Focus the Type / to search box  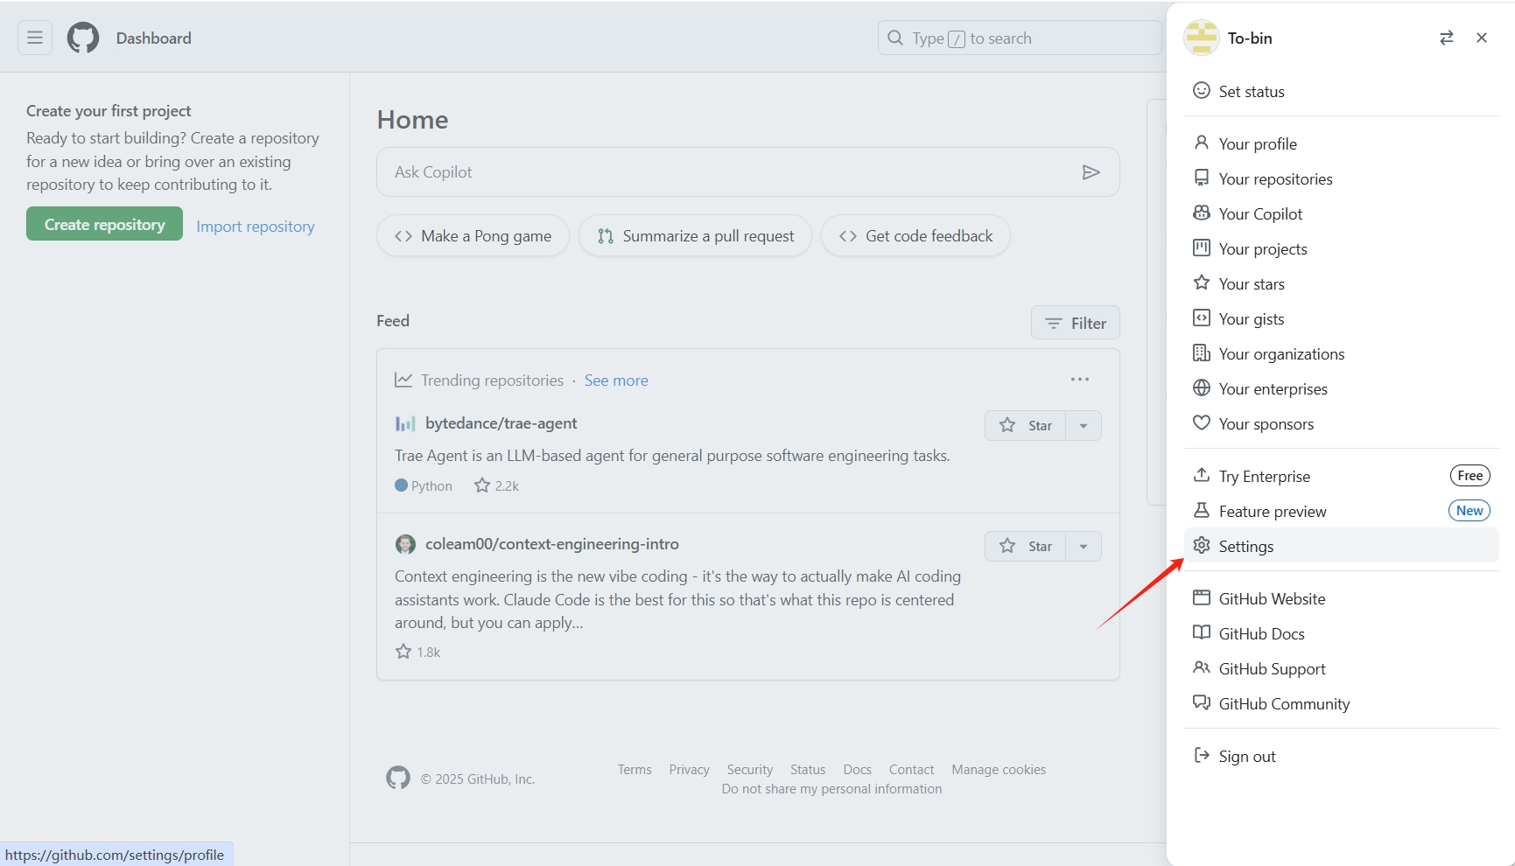click(1020, 38)
